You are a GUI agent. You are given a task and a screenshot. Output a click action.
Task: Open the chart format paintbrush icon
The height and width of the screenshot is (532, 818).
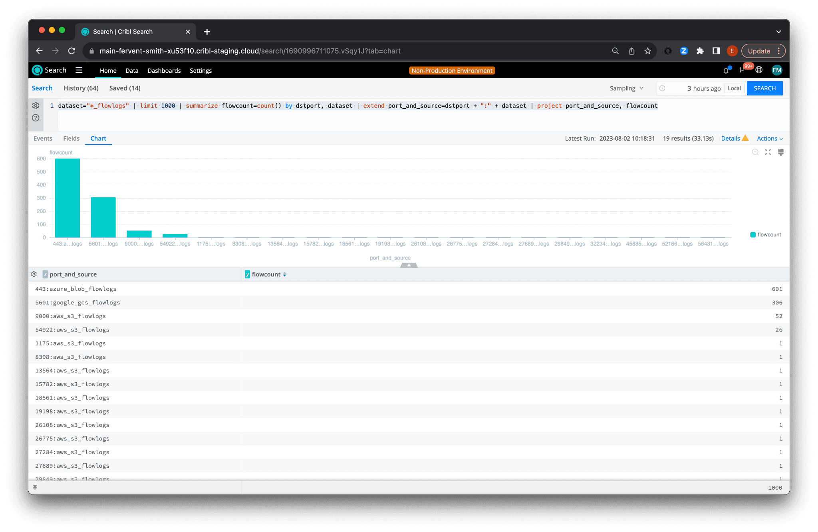(x=780, y=152)
